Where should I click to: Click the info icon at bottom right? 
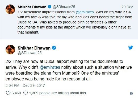[131, 93]
